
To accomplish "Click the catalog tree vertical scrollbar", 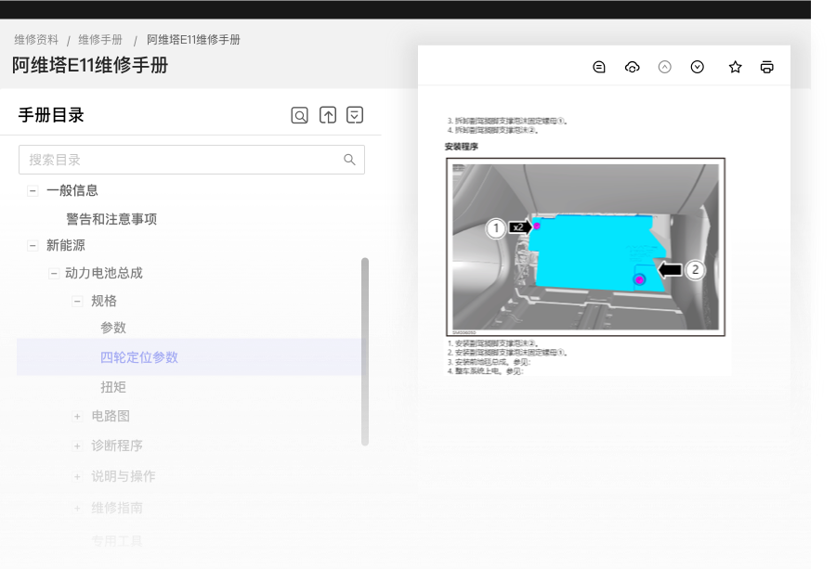I will point(365,352).
